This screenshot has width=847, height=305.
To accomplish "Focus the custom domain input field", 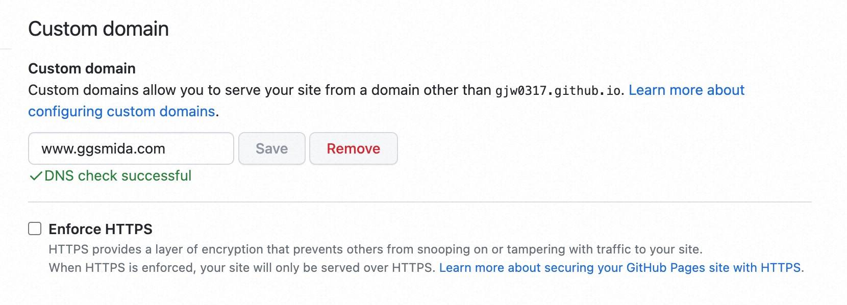I will coord(131,148).
